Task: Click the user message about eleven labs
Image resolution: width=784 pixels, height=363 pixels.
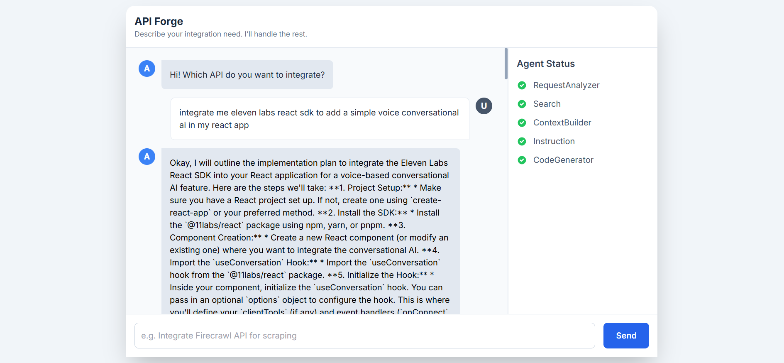Action: [320, 119]
